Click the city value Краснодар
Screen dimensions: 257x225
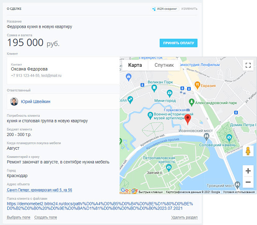17,176
